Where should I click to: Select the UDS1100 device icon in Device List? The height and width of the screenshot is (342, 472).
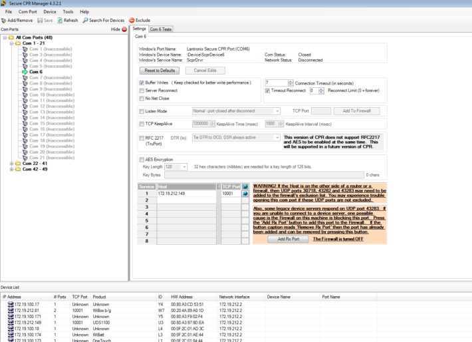pos(10,322)
